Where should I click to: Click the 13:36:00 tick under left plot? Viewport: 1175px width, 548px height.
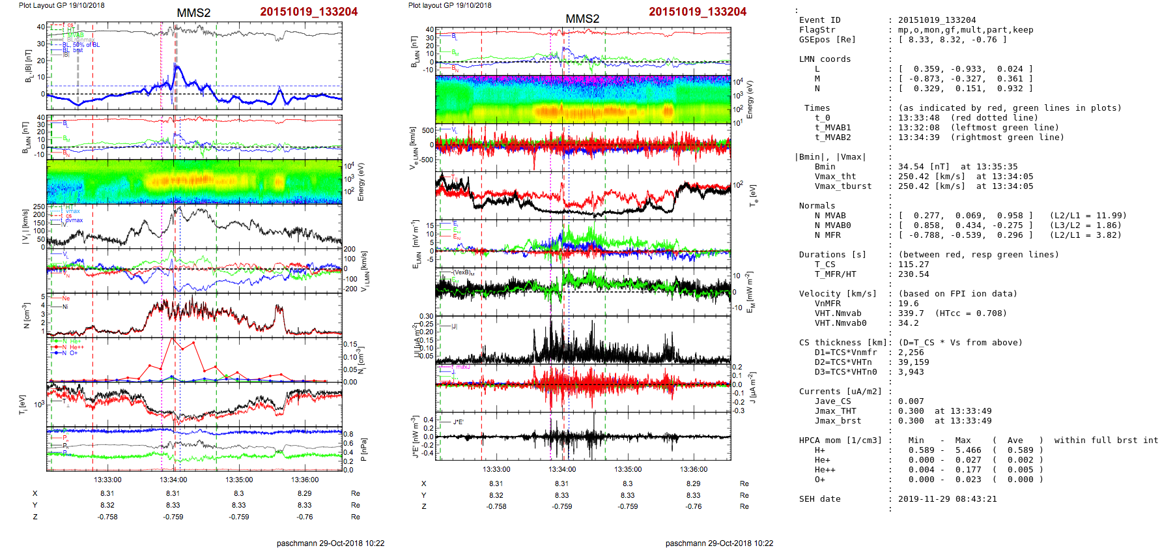(305, 480)
